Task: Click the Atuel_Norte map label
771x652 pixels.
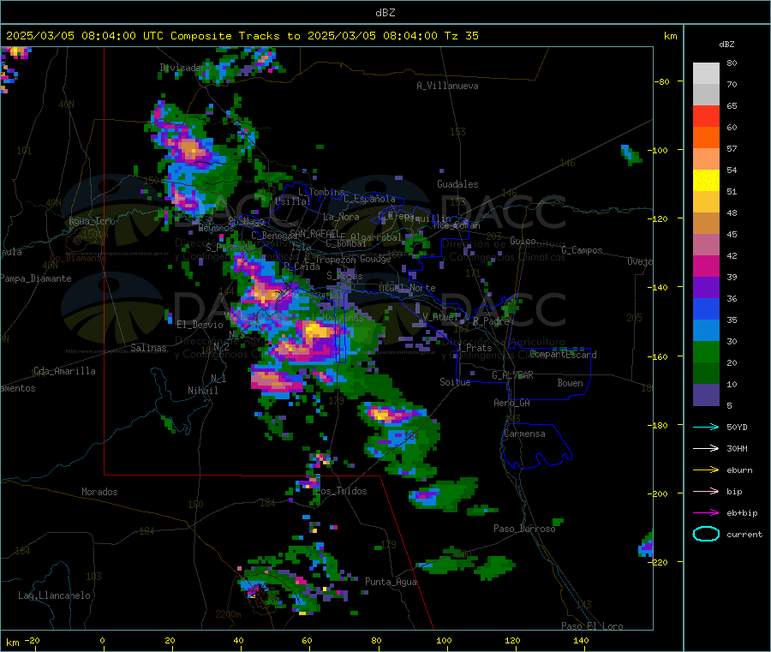Action: [407, 288]
